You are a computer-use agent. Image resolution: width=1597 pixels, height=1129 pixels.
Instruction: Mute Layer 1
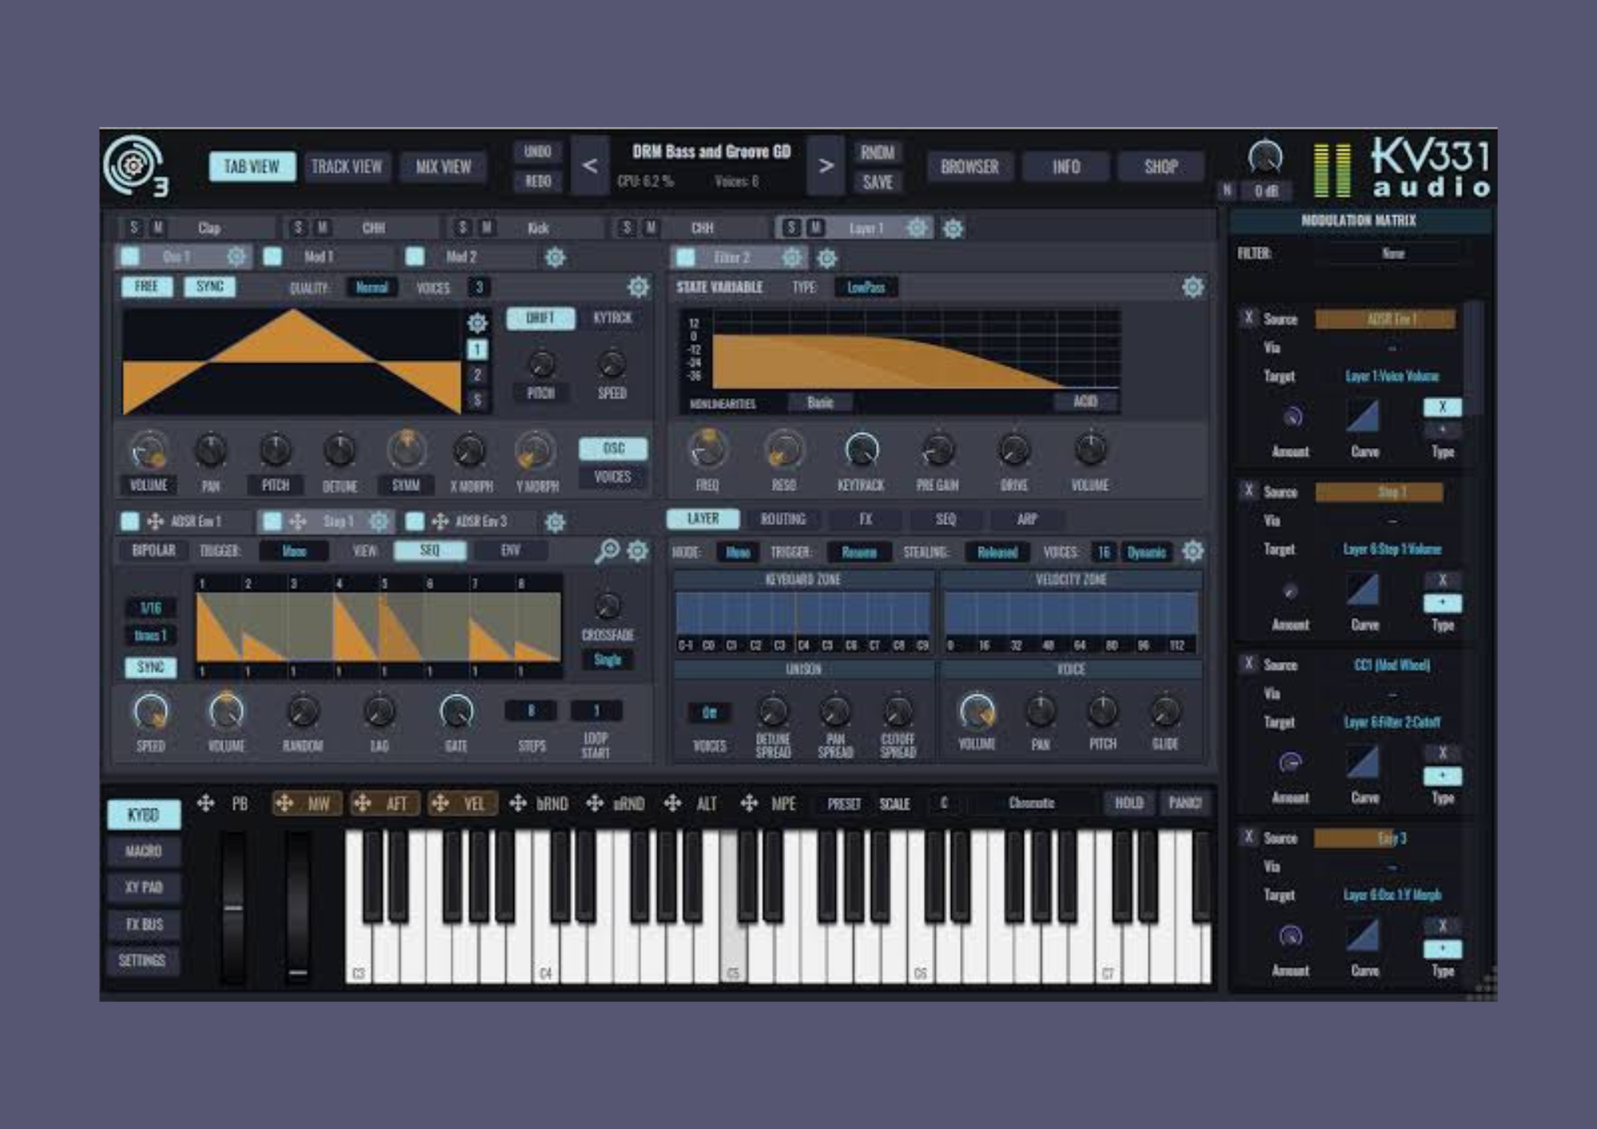pyautogui.click(x=816, y=228)
